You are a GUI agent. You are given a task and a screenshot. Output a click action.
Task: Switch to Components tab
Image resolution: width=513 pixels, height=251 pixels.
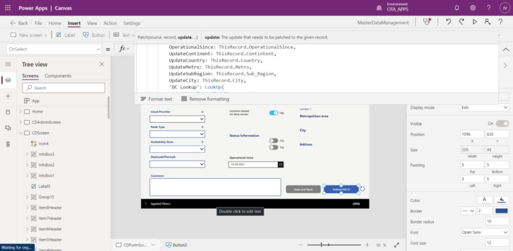pos(58,76)
